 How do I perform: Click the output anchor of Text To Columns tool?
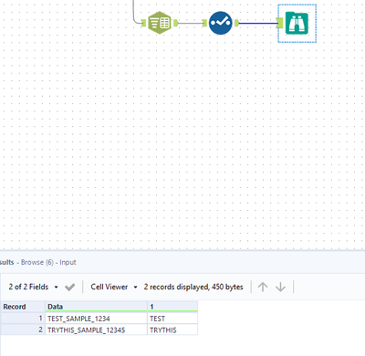pyautogui.click(x=175, y=23)
